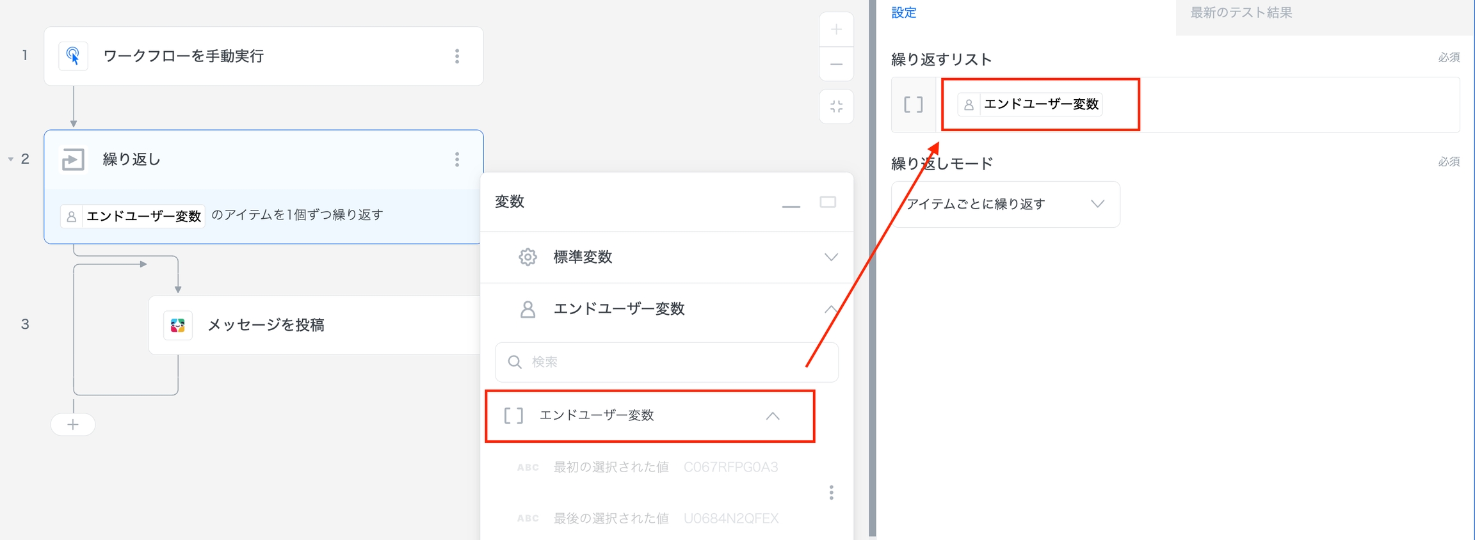Image resolution: width=1475 pixels, height=540 pixels.
Task: Click the 繰り返し loop step icon
Action: coord(73,159)
